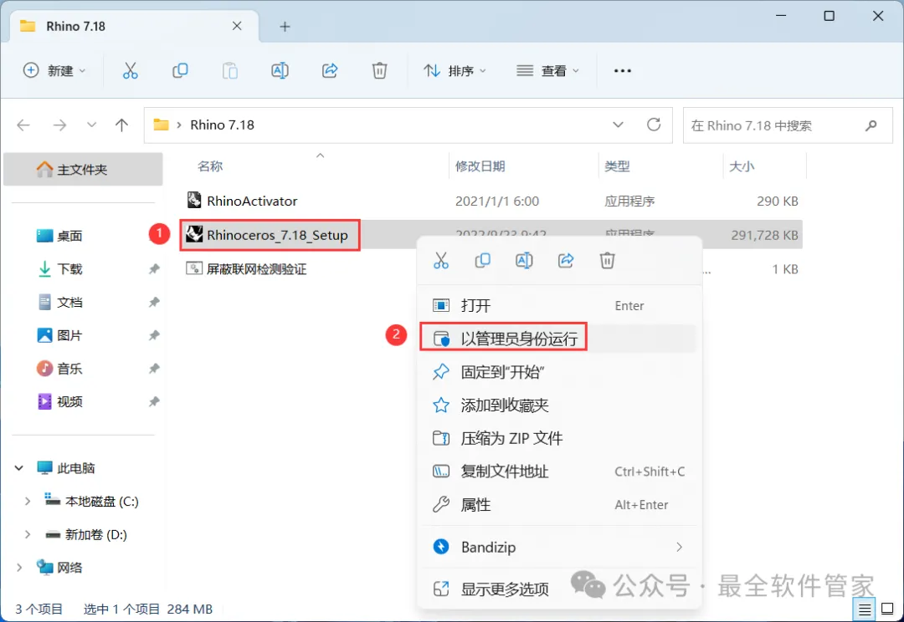Sort by the 名称 column header
The width and height of the screenshot is (904, 622).
point(210,166)
